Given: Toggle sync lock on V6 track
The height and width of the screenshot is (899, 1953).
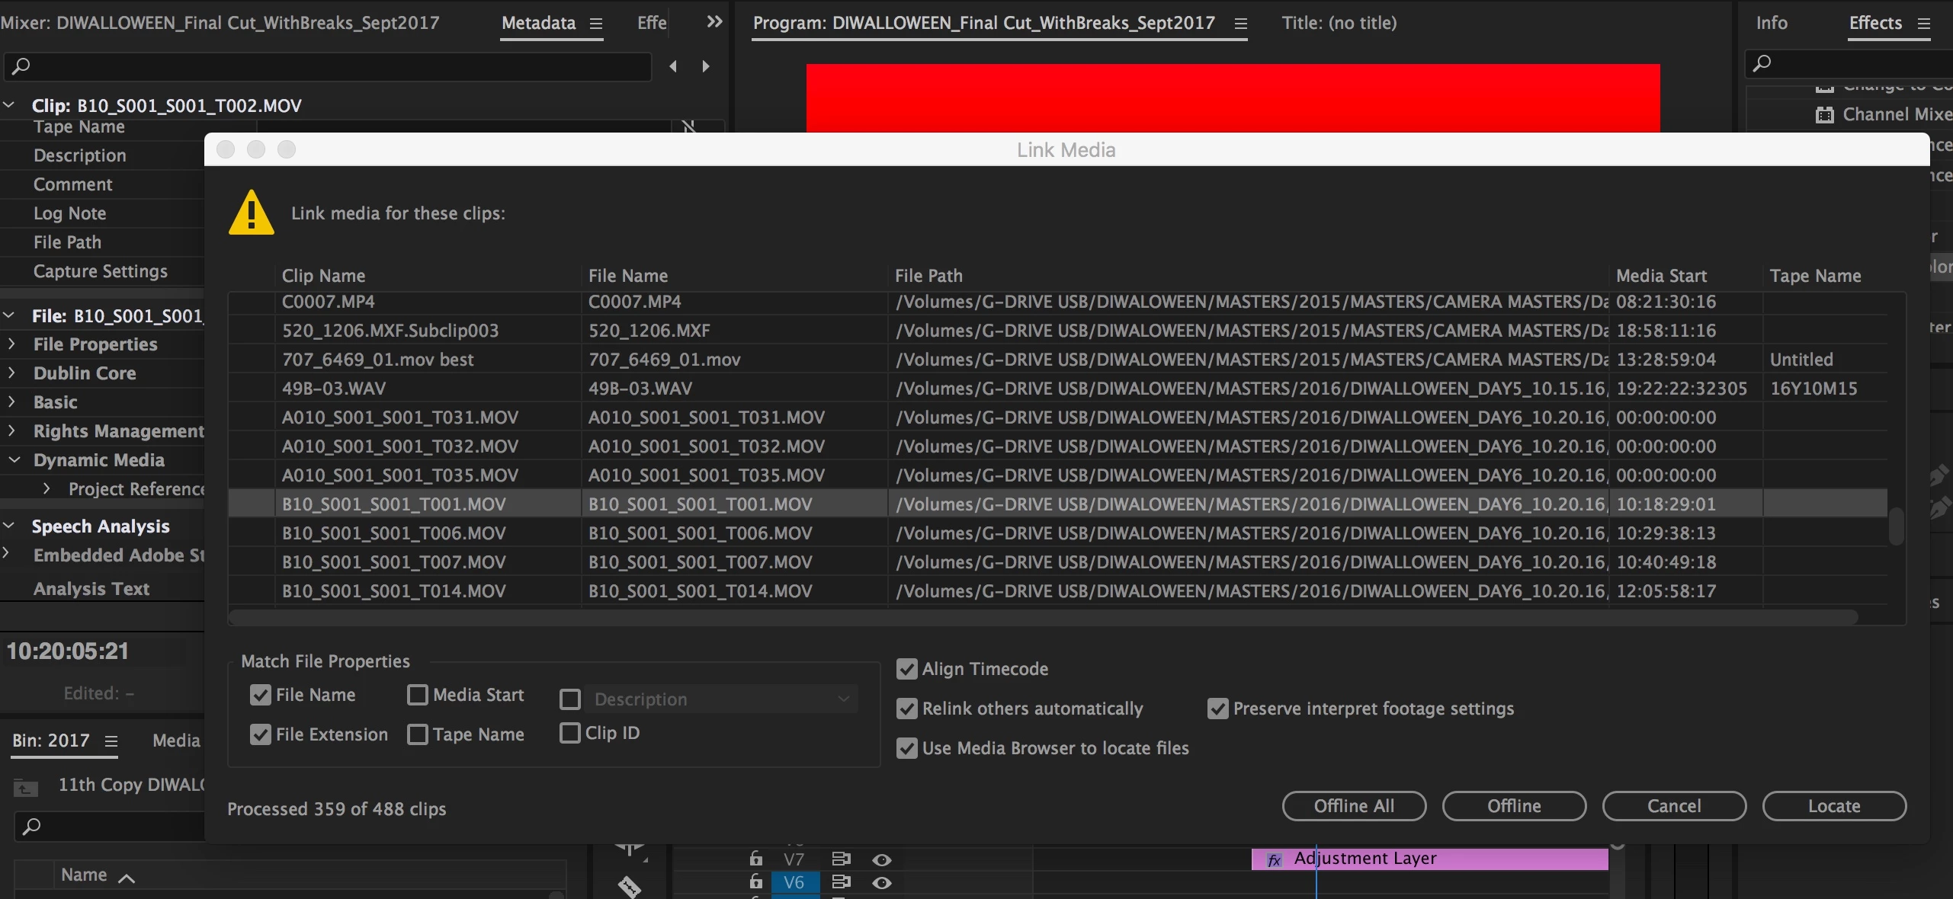Looking at the screenshot, I should point(841,882).
